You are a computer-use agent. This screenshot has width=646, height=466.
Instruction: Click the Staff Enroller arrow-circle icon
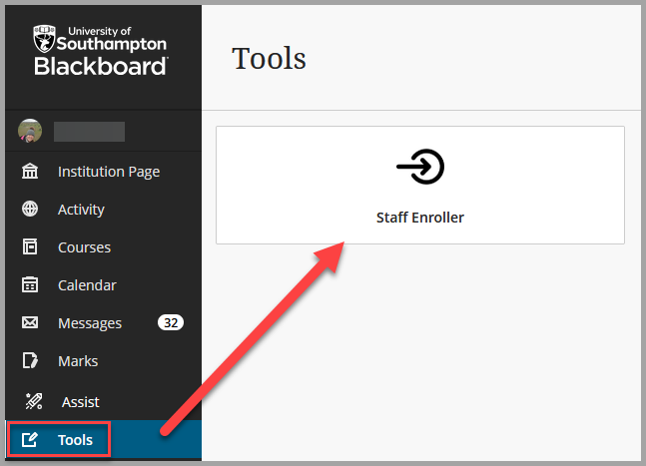click(x=420, y=167)
